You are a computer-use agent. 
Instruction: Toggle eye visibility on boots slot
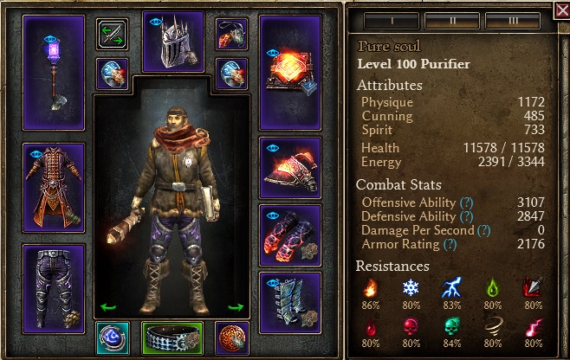click(273, 283)
